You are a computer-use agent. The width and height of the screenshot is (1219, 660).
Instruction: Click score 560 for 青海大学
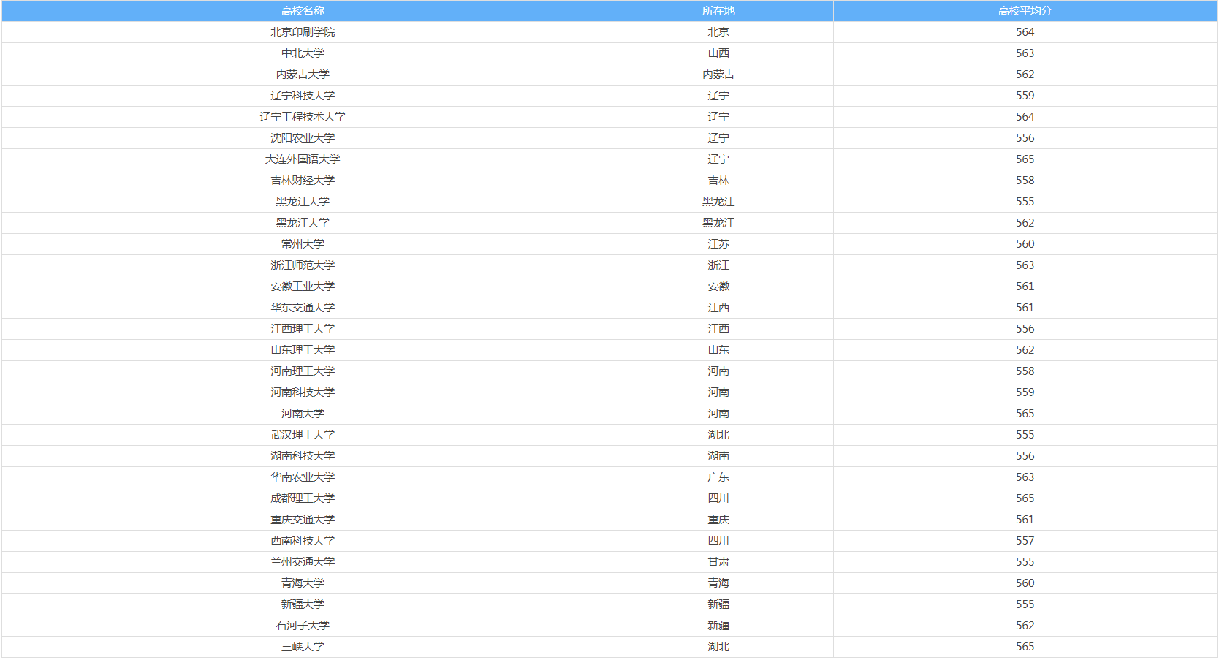[1025, 583]
